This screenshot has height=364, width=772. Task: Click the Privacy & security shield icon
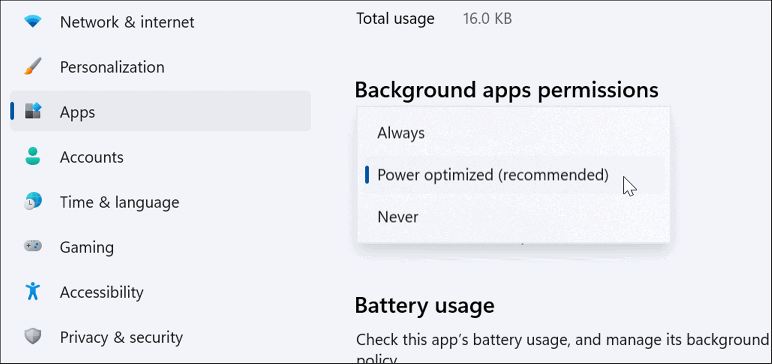pos(33,337)
